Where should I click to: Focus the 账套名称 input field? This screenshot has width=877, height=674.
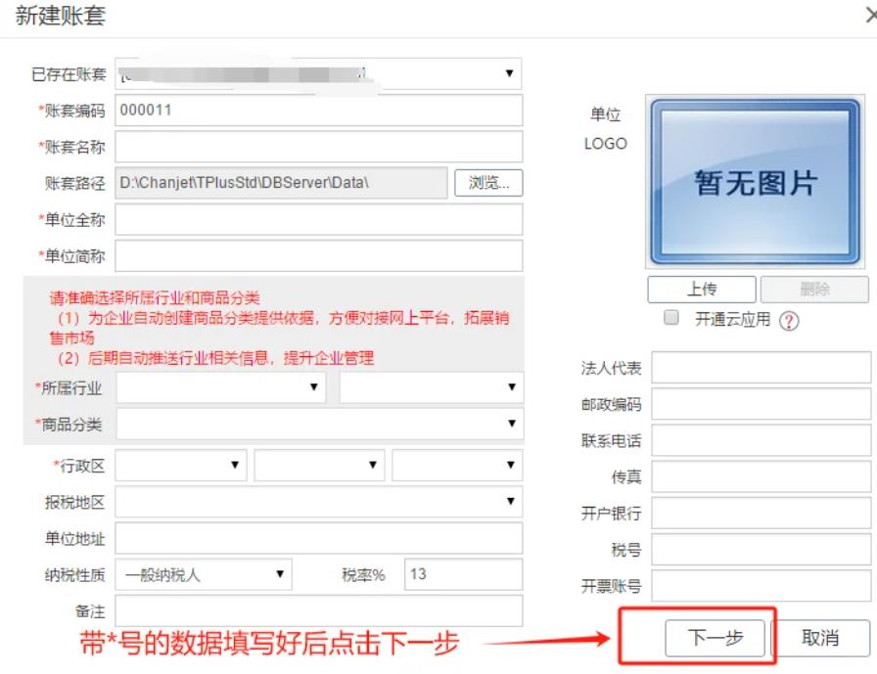point(318,147)
